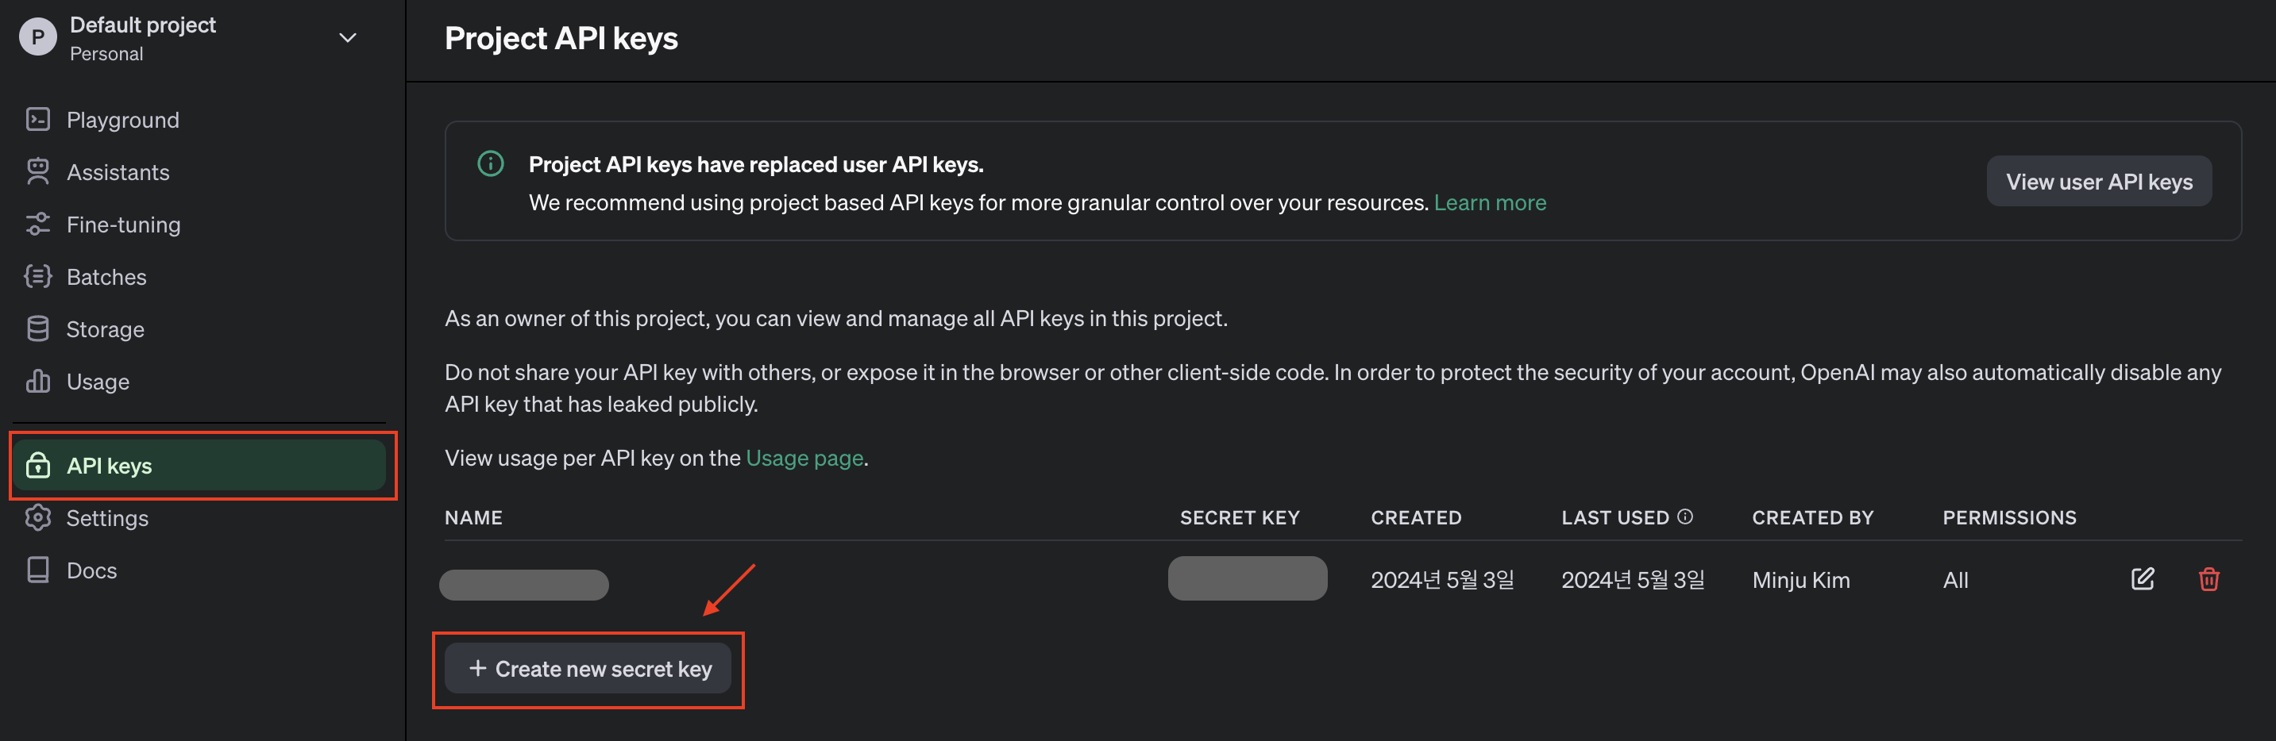The width and height of the screenshot is (2276, 741).
Task: Open the Usage page link
Action: pos(805,458)
